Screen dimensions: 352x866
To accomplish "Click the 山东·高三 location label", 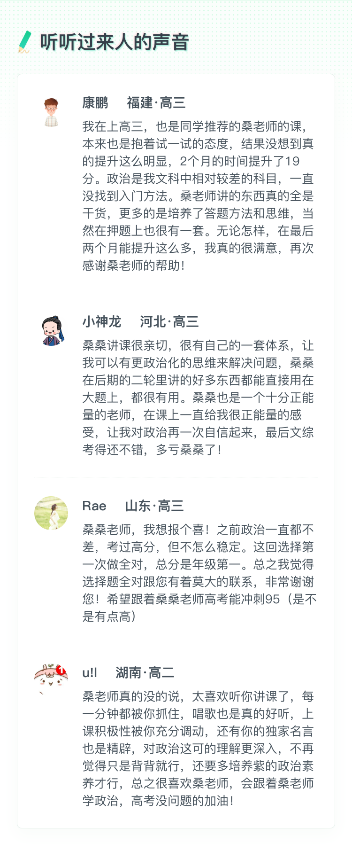I will point(154,506).
